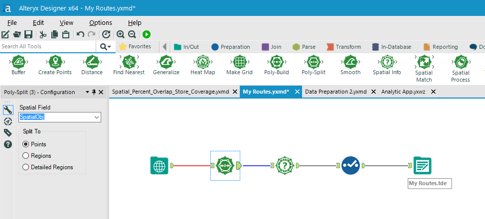The height and width of the screenshot is (219, 485).
Task: Open the Navigation compass tab in config
Action: pos(8,121)
